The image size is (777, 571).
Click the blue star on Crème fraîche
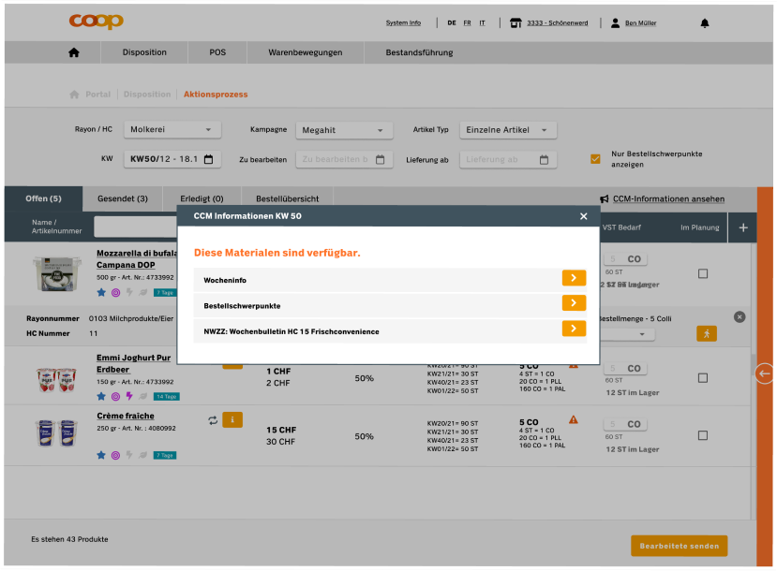[x=101, y=455]
